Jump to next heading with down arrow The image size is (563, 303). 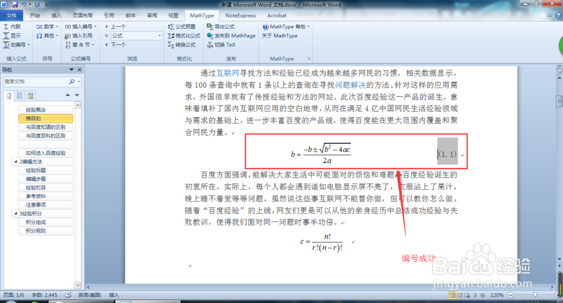[77, 95]
